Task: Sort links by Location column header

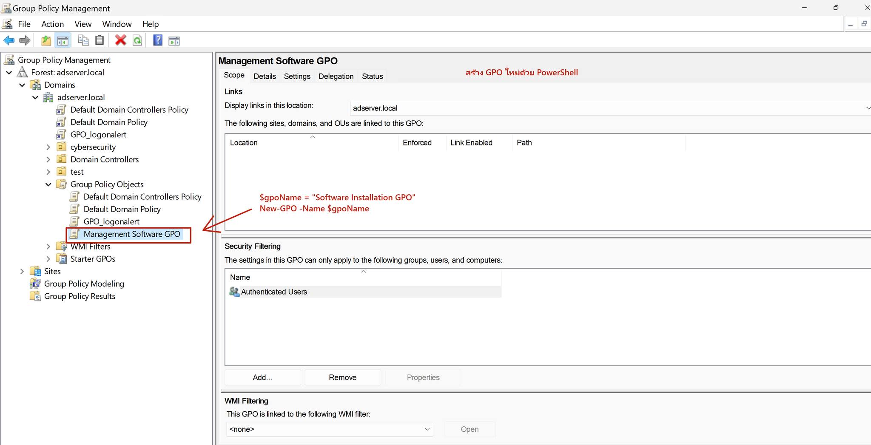Action: point(312,143)
